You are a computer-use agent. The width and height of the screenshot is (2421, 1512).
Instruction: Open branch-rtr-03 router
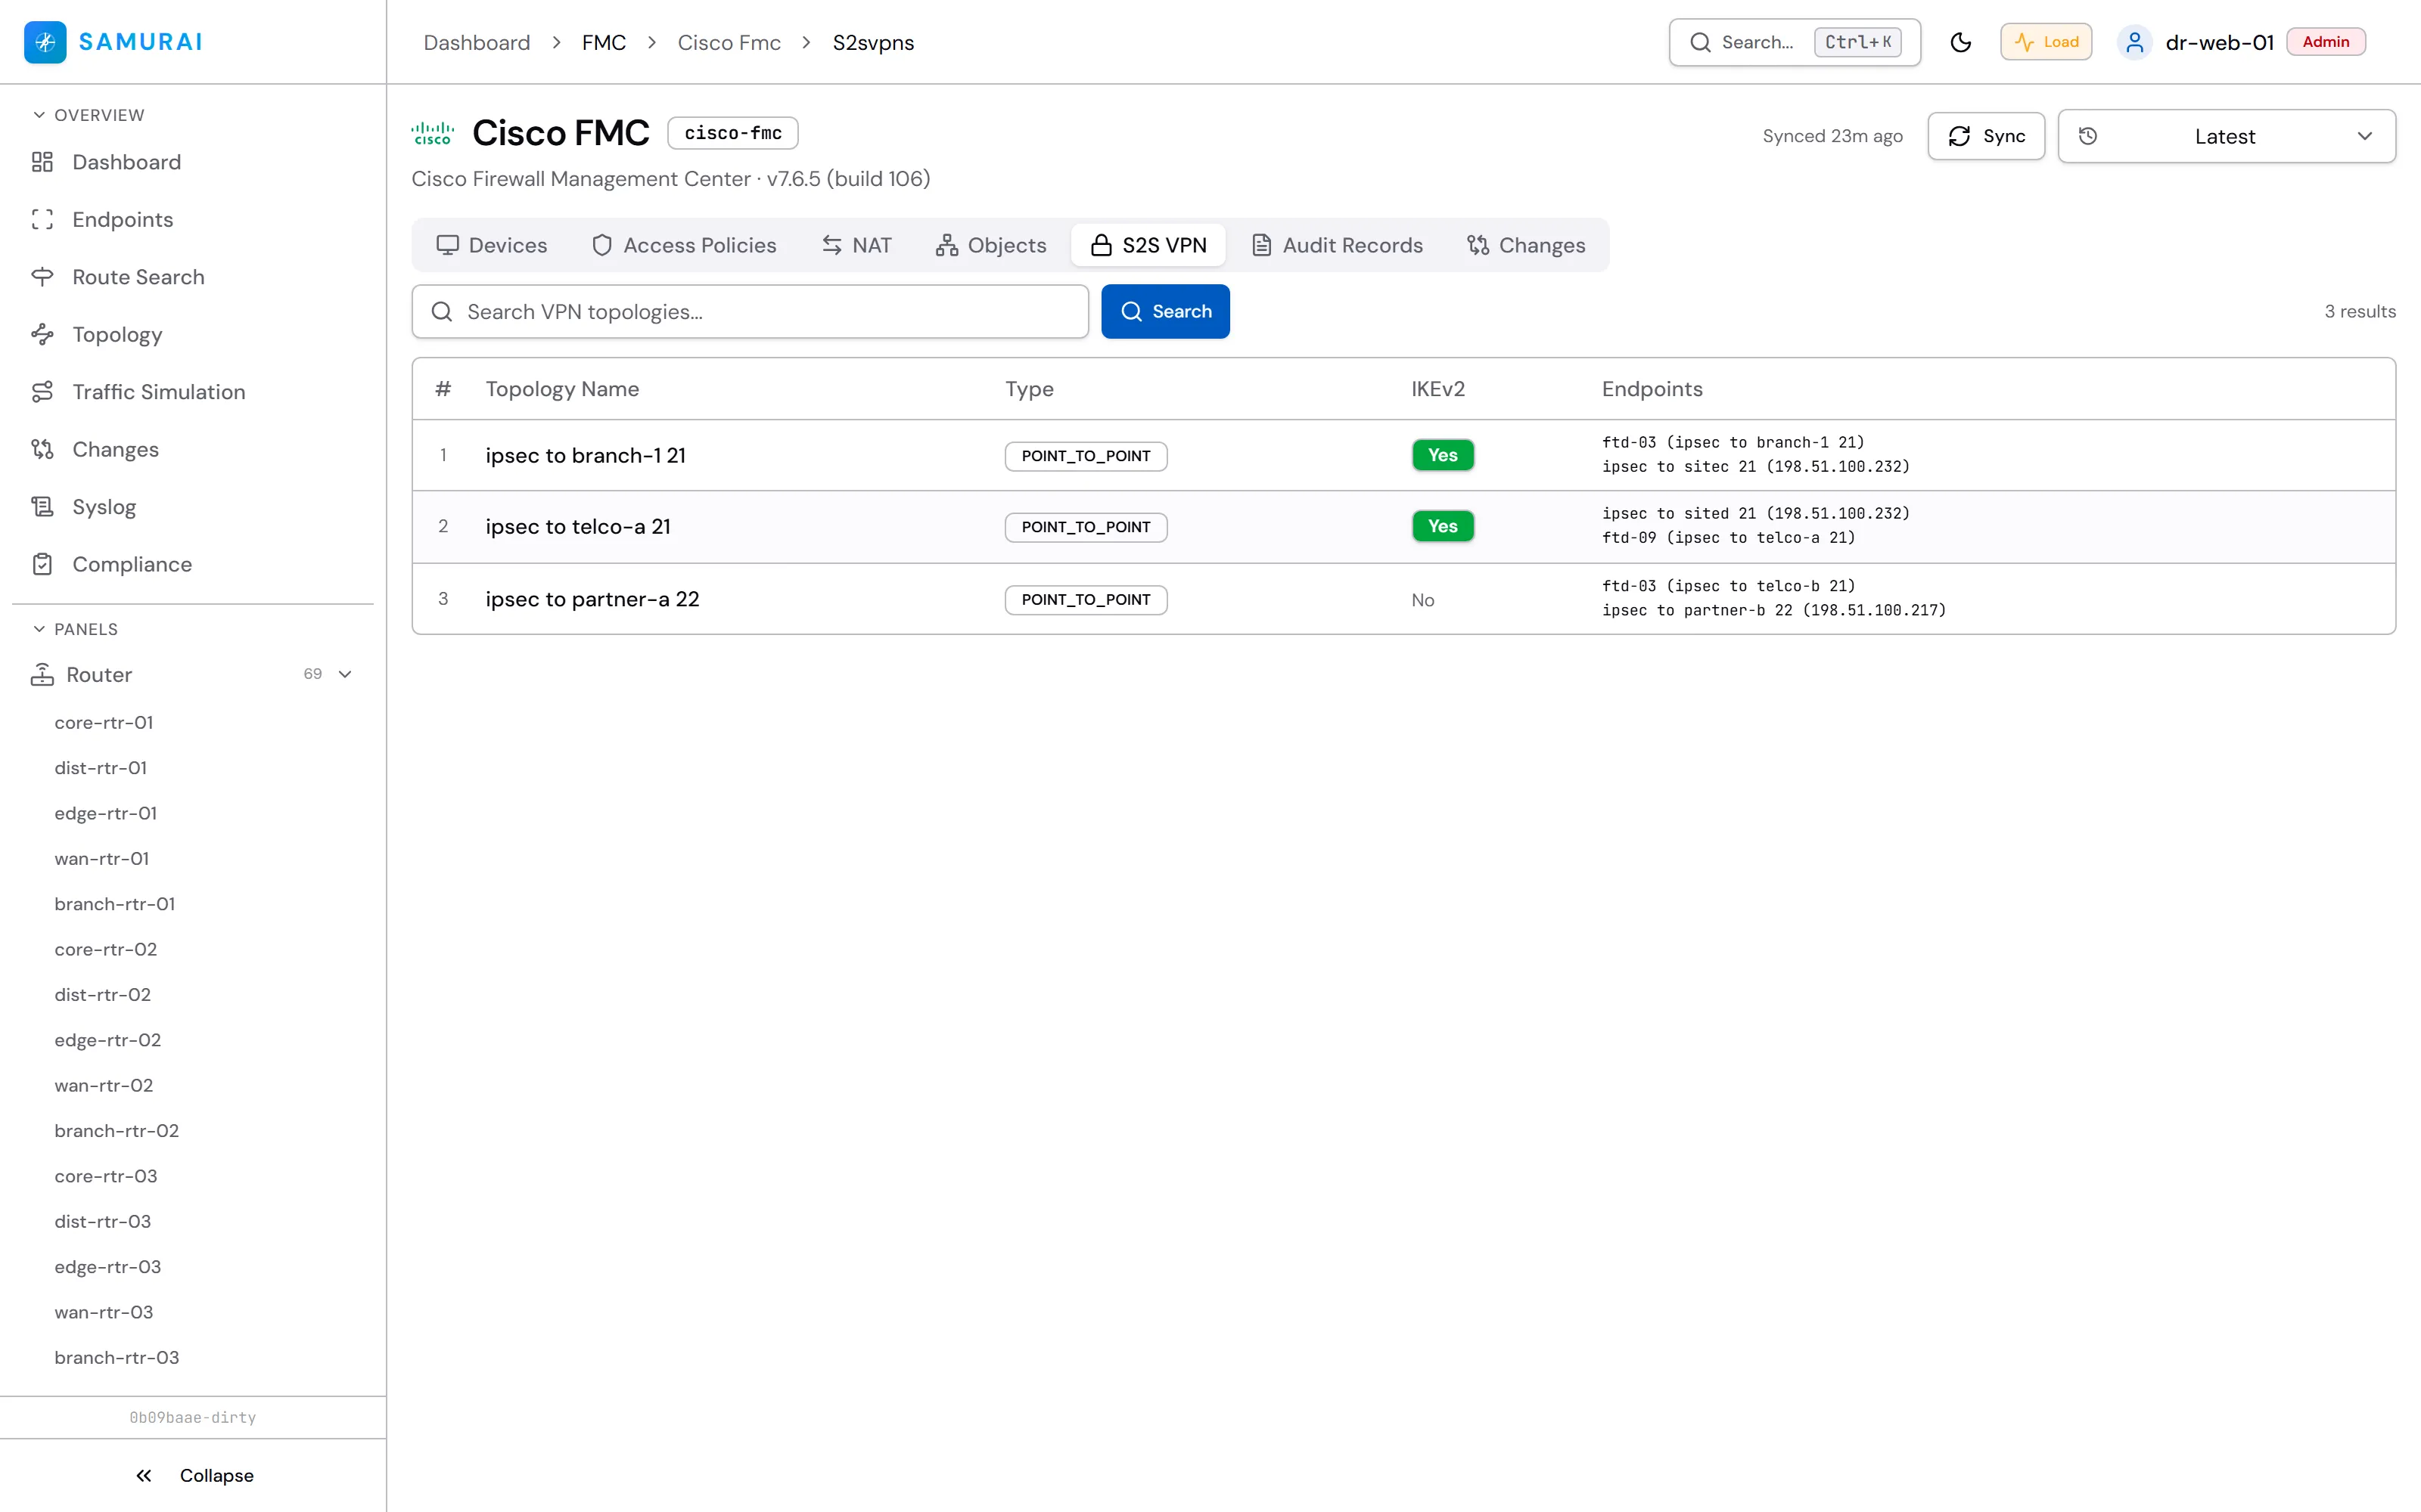click(x=117, y=1358)
